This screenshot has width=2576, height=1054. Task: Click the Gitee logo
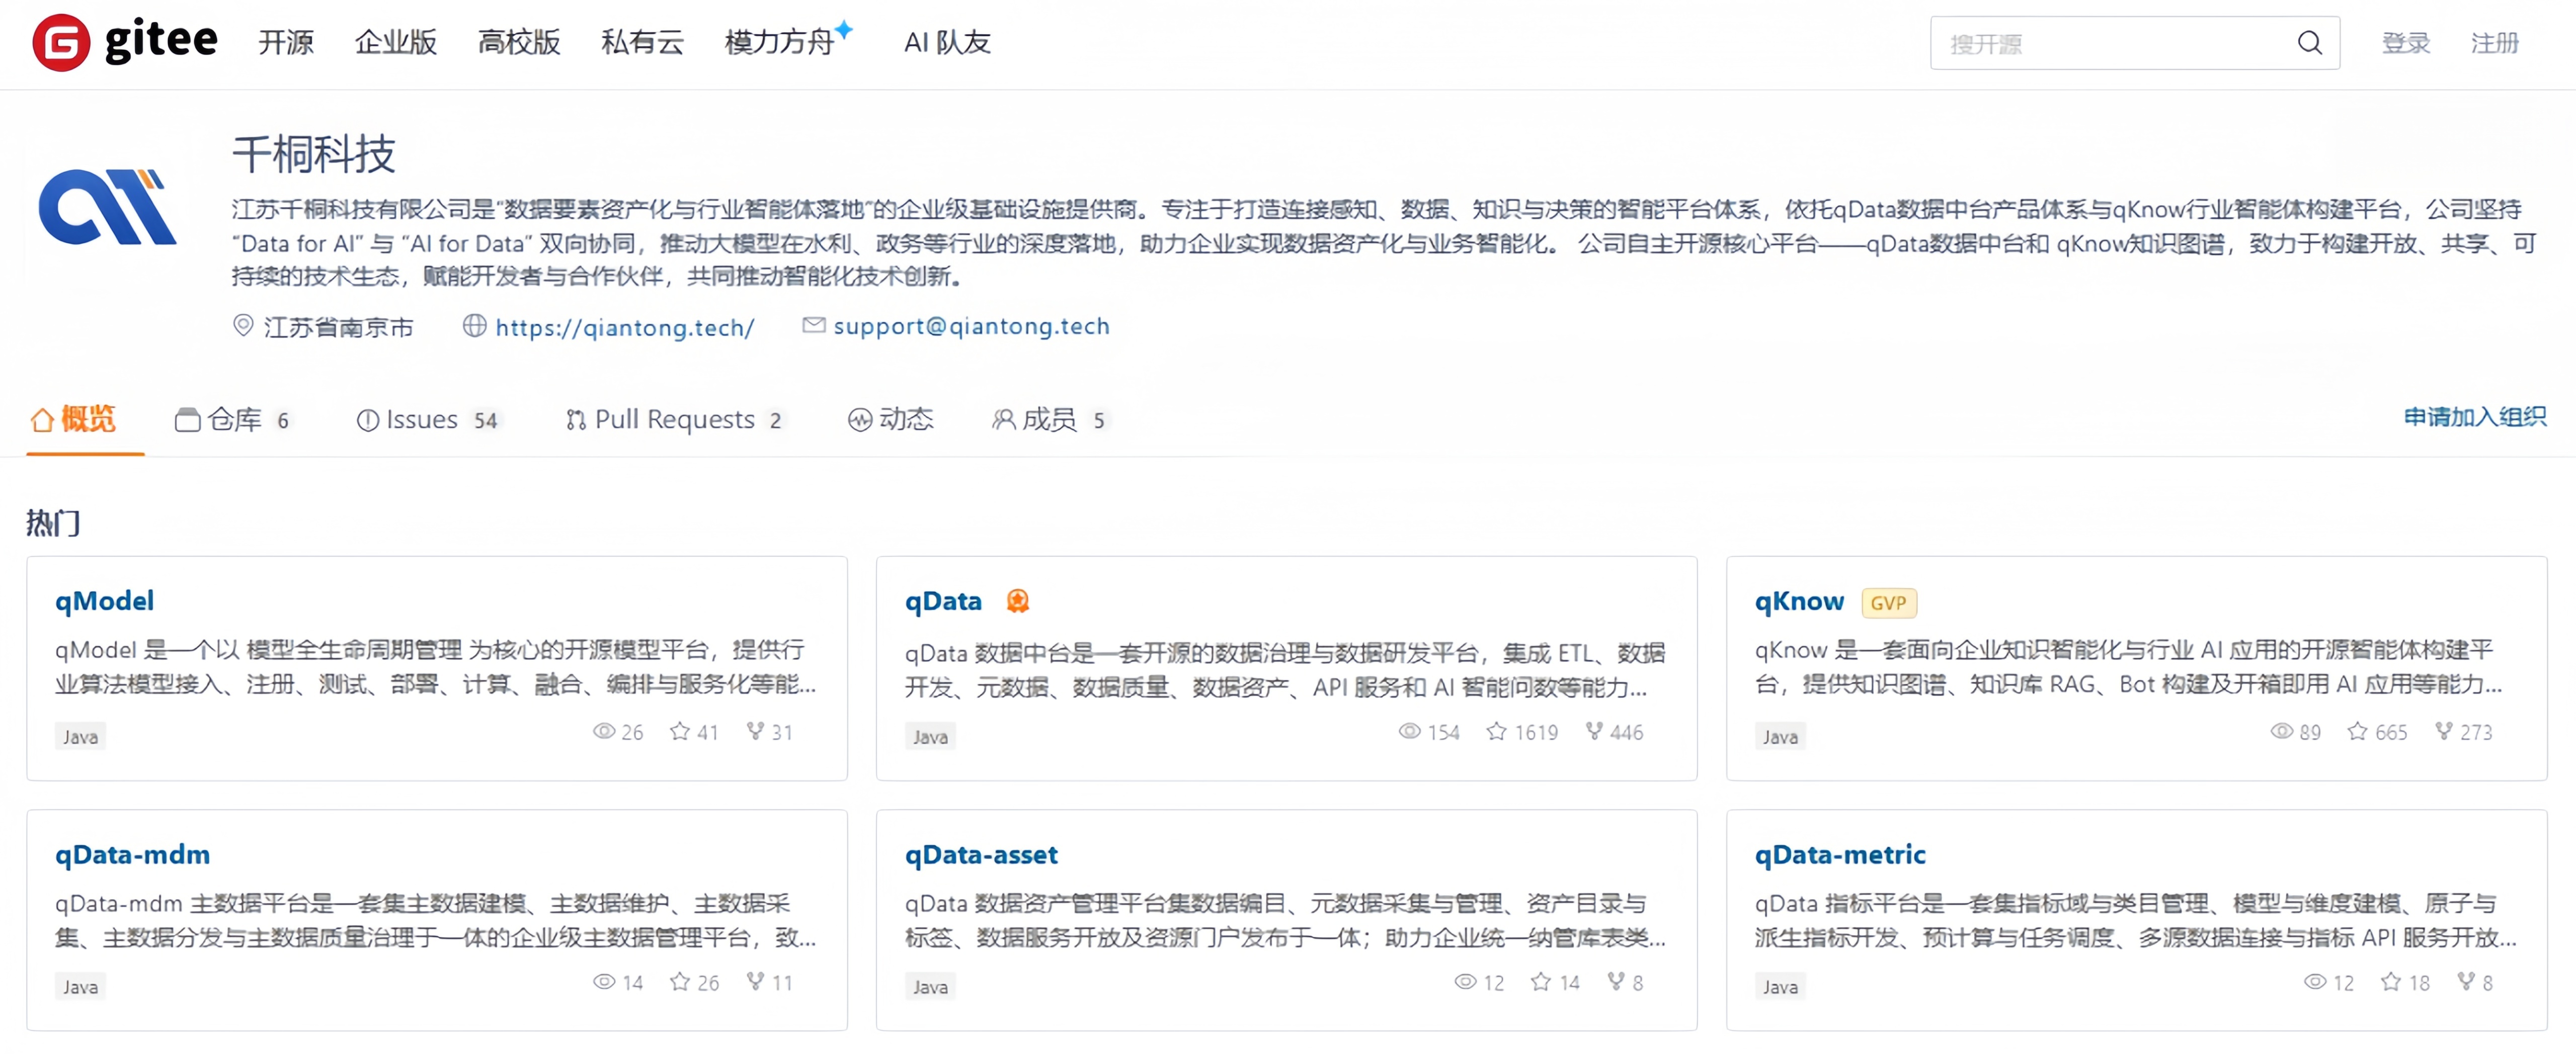click(x=125, y=42)
